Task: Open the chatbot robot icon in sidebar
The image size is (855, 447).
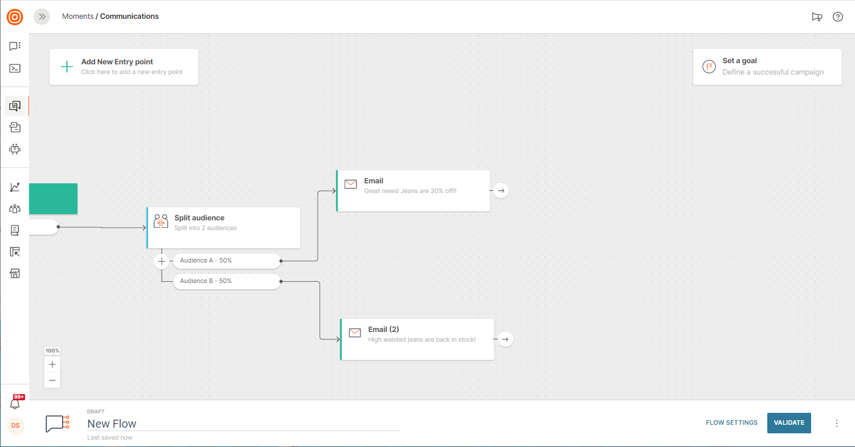Action: point(15,149)
